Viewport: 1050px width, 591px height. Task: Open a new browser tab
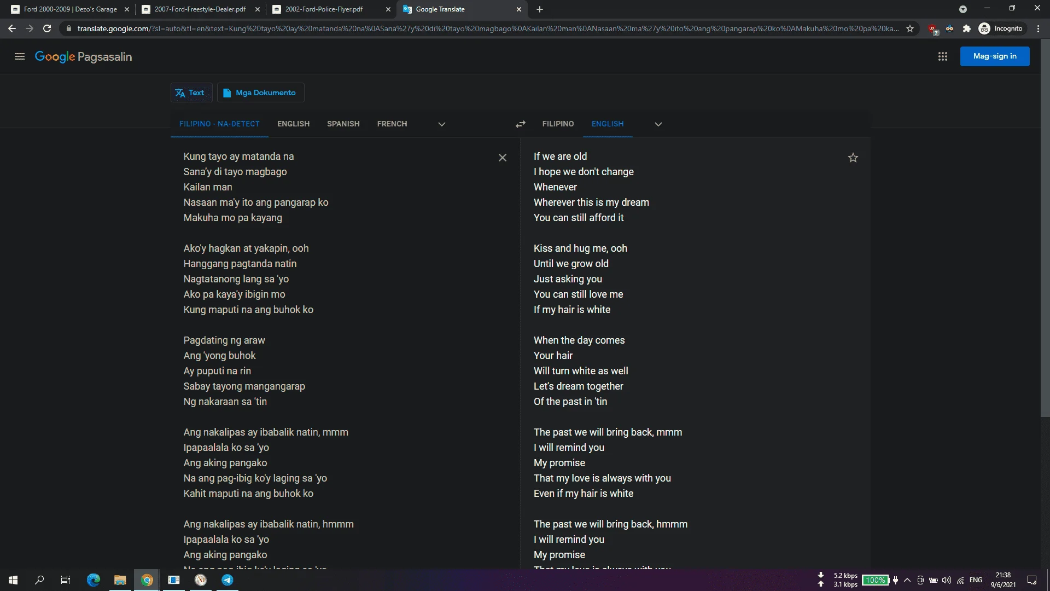click(x=540, y=9)
